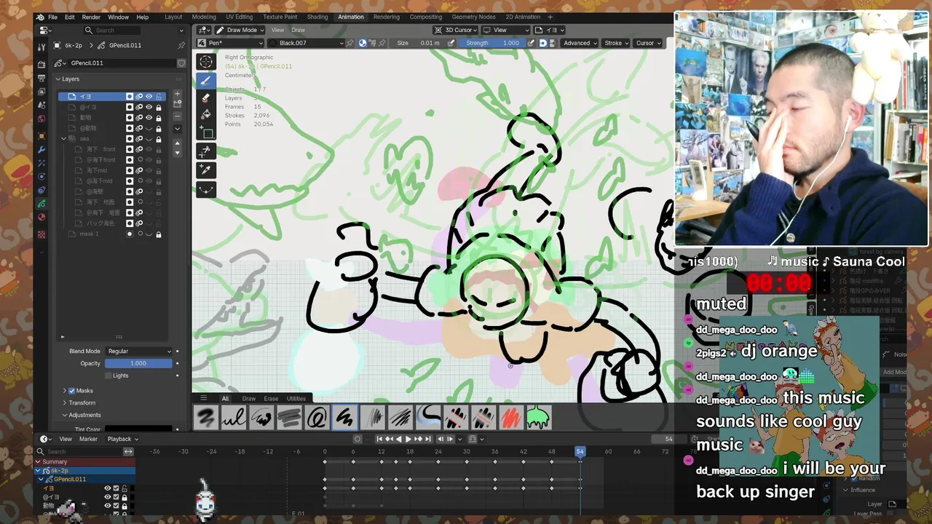
Task: Add a new layer group
Action: tap(177, 105)
